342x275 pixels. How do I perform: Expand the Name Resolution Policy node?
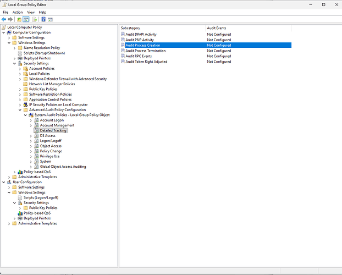[15, 48]
